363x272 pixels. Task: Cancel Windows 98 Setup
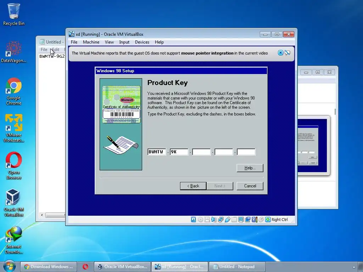click(250, 186)
